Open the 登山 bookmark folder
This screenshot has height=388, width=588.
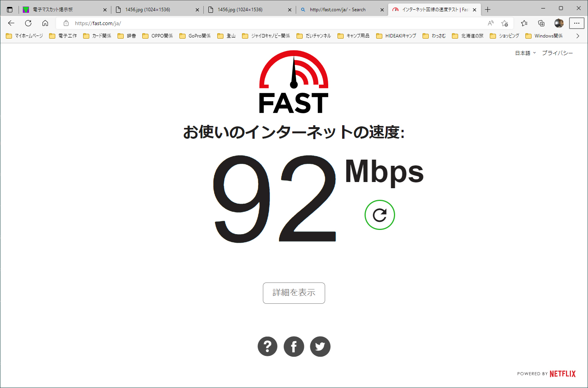pos(227,36)
